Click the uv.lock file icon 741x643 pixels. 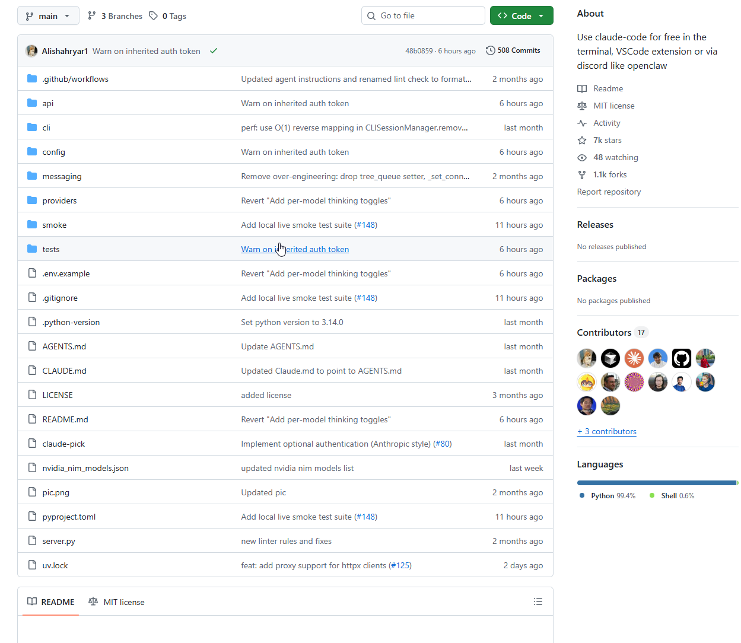pos(32,565)
